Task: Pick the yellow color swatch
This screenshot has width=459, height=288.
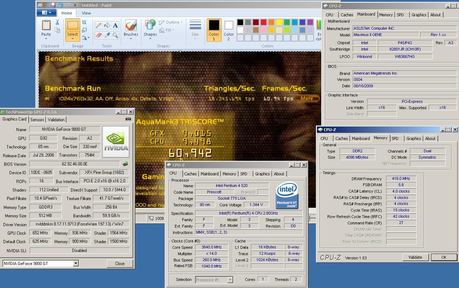Action: (x=279, y=22)
